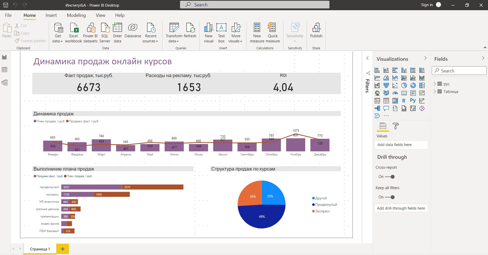488x255 pixels.
Task: Open the Modeling ribbon tab
Action: (x=76, y=15)
